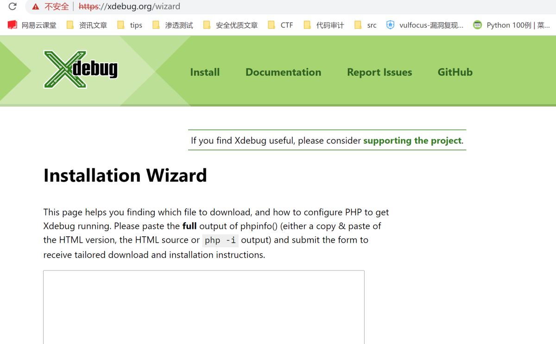
Task: Open the CTF bookmark folder
Action: 280,25
